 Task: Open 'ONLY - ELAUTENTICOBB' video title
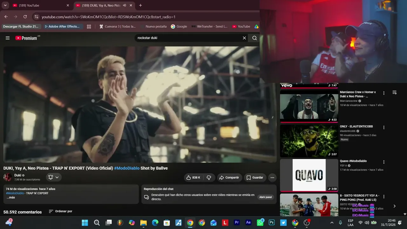click(x=356, y=126)
